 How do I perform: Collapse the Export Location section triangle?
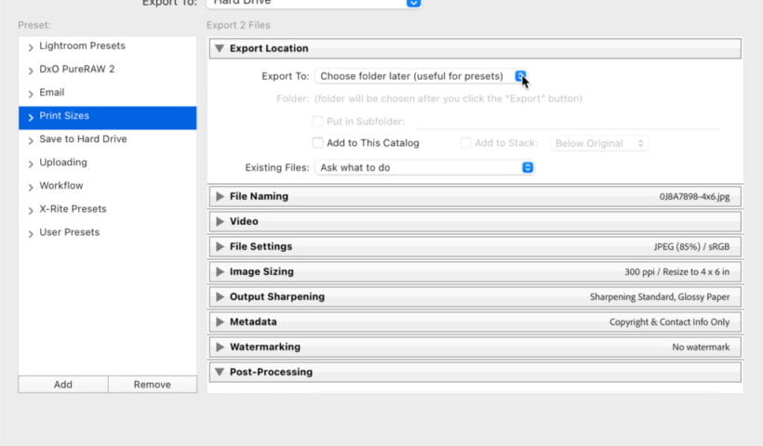click(x=220, y=48)
